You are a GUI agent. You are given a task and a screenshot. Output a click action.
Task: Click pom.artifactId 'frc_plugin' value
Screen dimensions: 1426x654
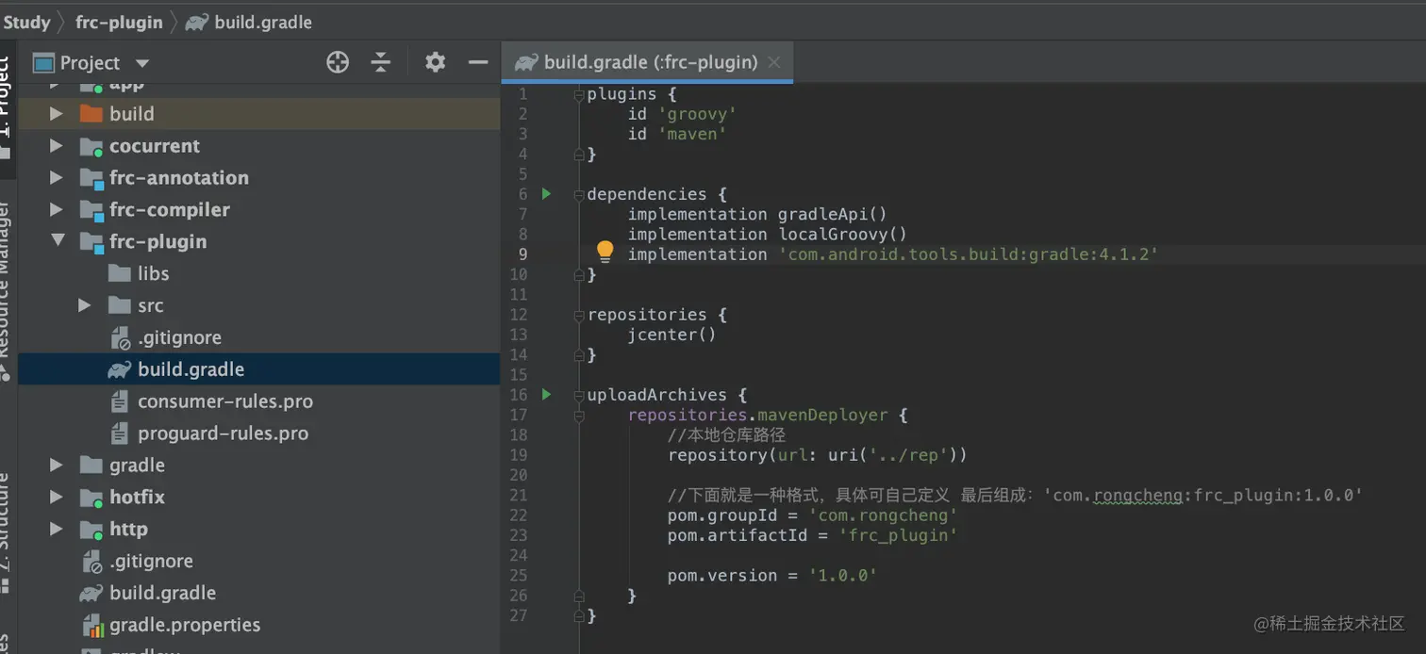tap(898, 535)
